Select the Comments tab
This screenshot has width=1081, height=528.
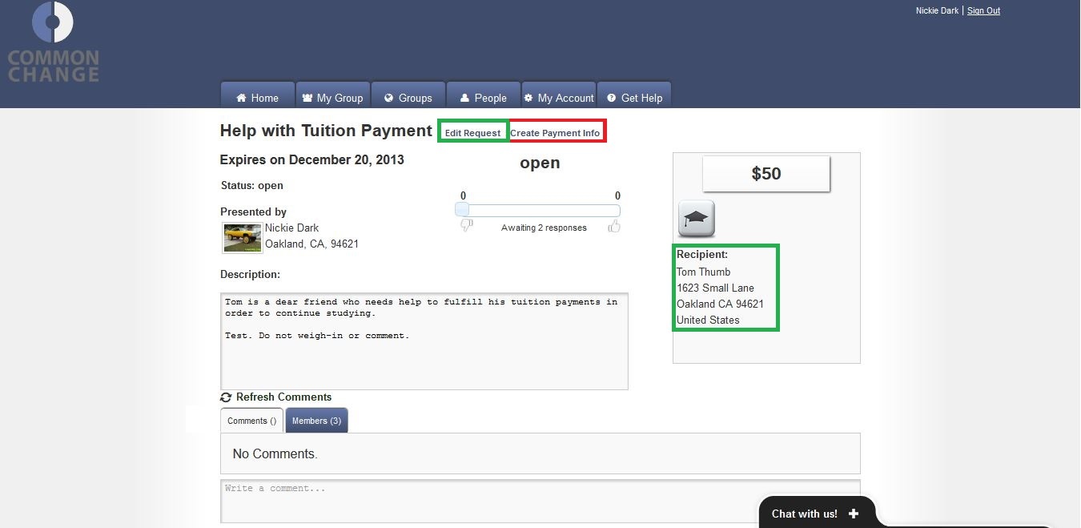point(251,421)
